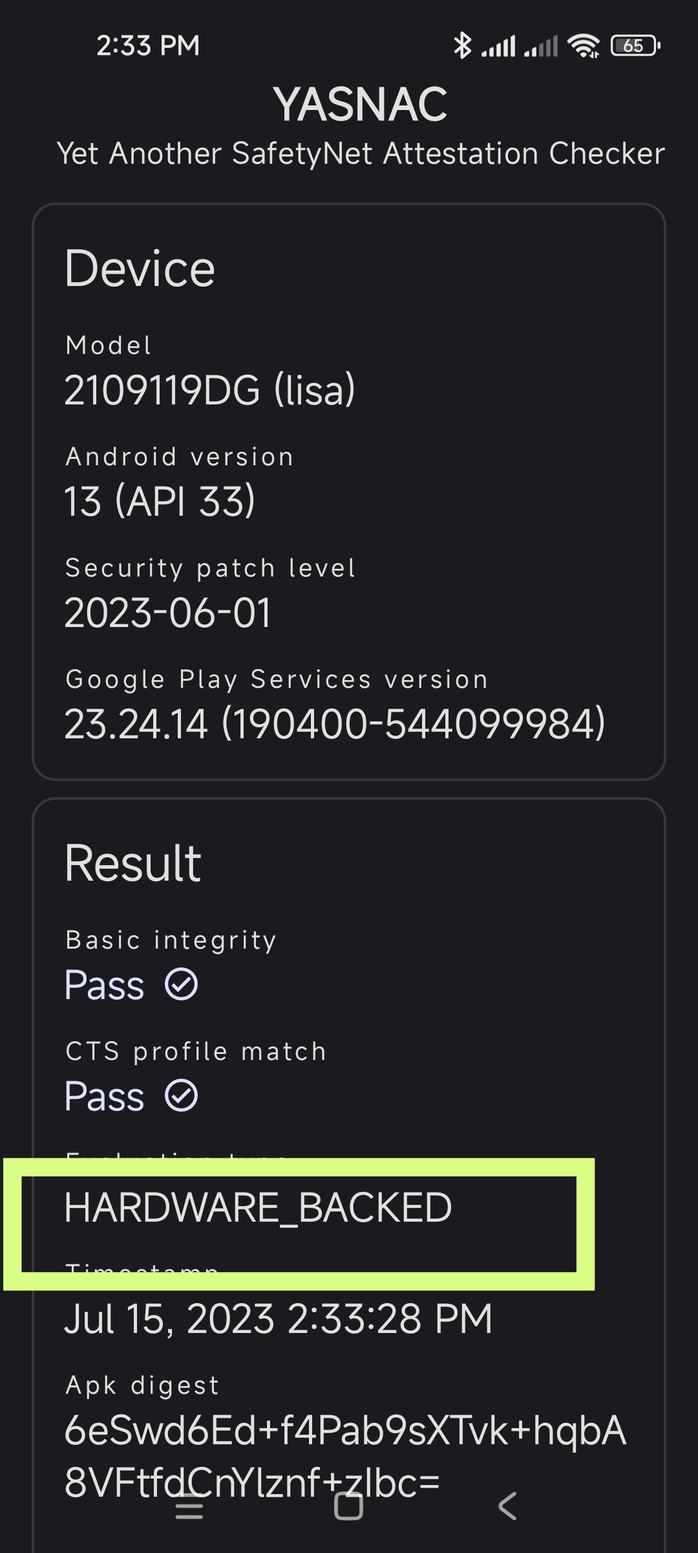Viewport: 698px width, 1553px height.
Task: Tap the Result card heading
Action: 132,863
